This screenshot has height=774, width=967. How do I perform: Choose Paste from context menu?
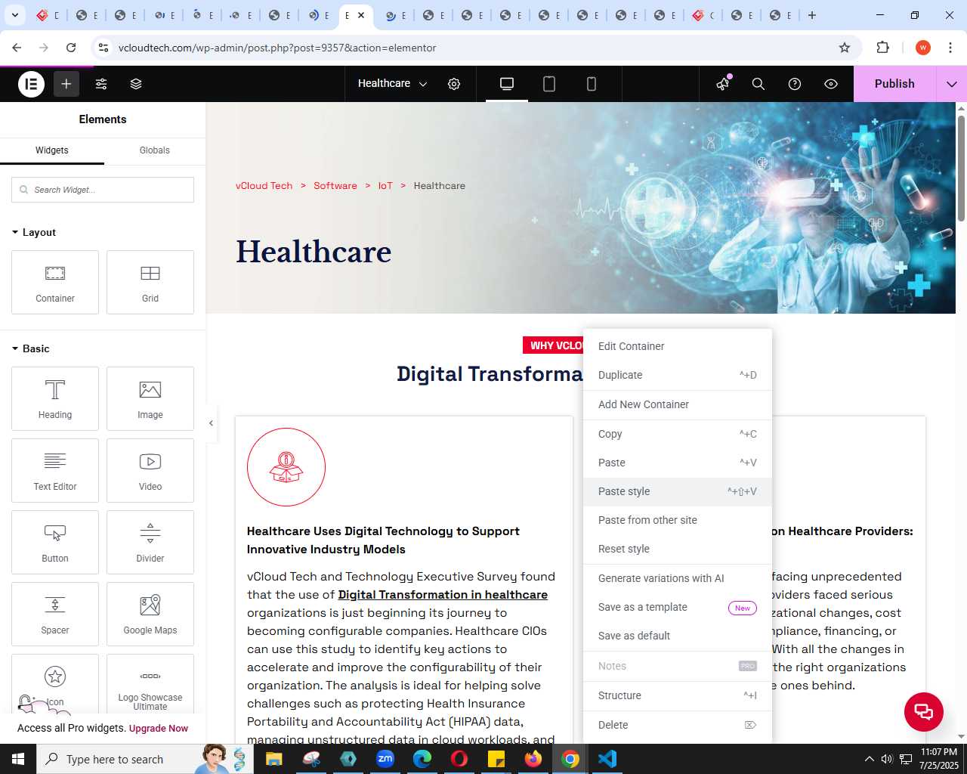coord(678,463)
